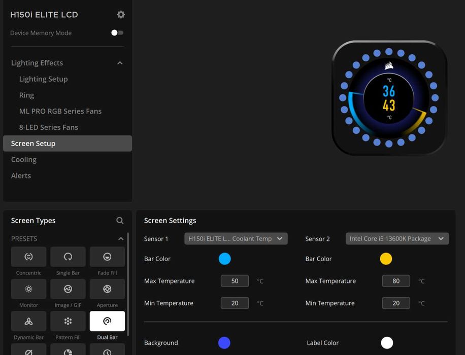This screenshot has height=355, width=465.
Task: Open the Sensor 1 dropdown
Action: 236,238
